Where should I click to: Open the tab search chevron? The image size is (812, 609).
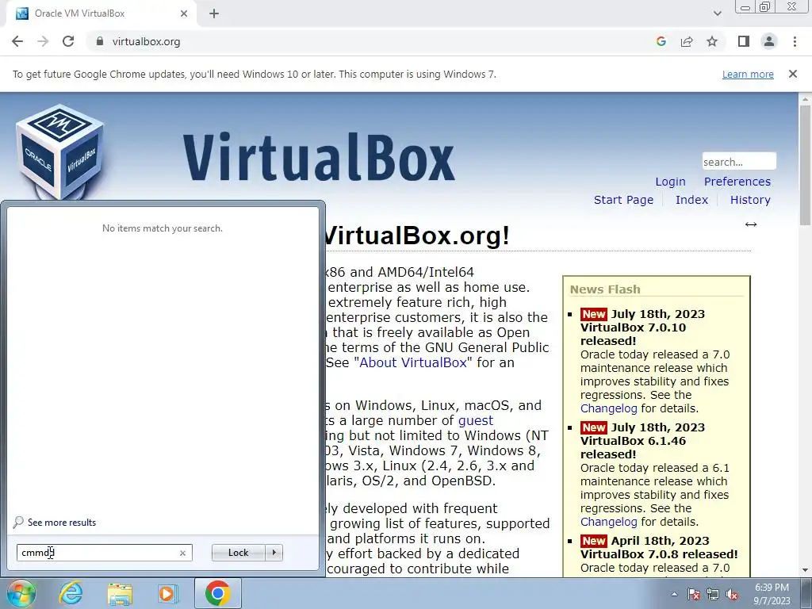[717, 13]
